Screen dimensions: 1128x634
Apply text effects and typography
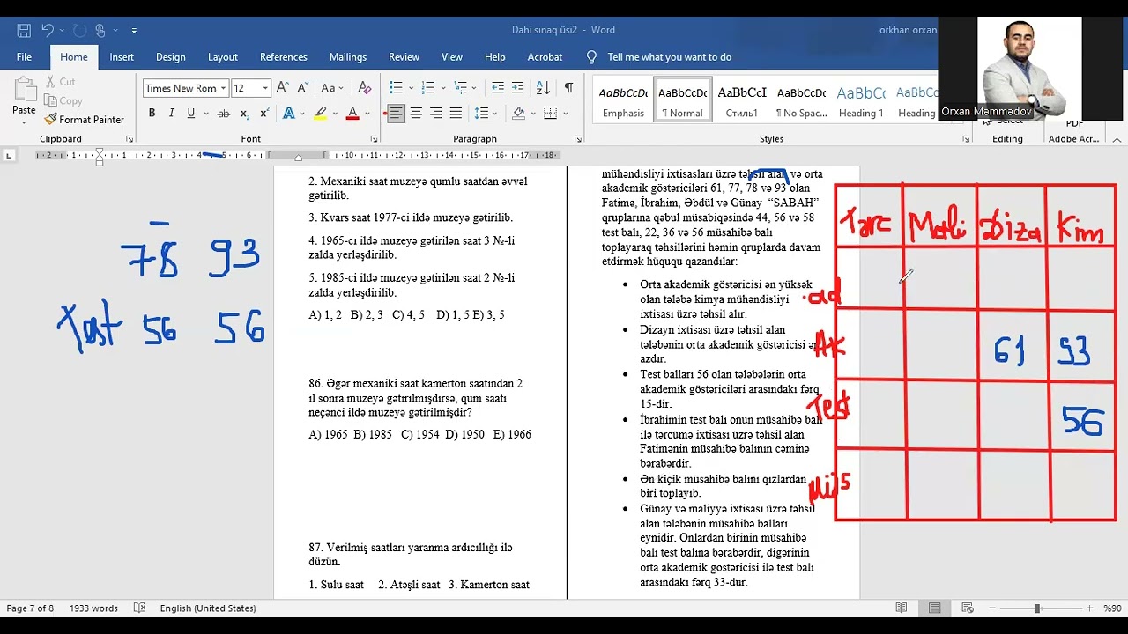coord(288,113)
